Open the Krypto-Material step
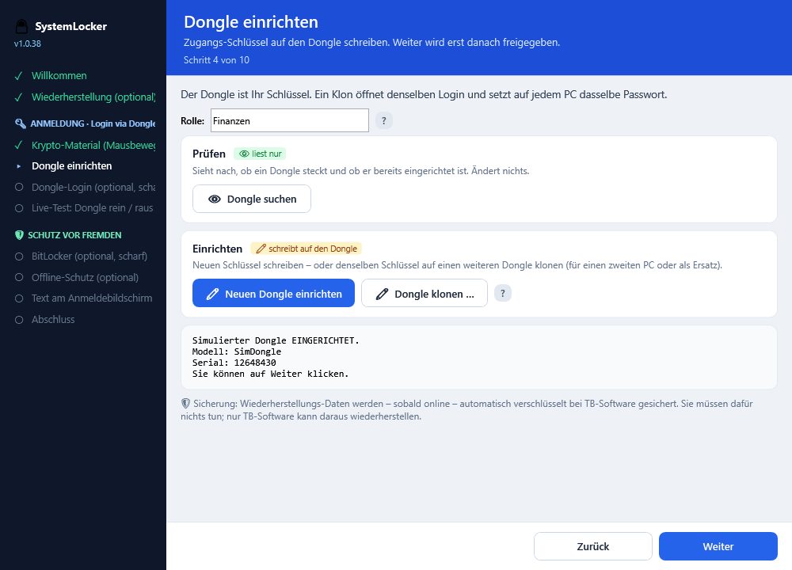 pyautogui.click(x=93, y=146)
